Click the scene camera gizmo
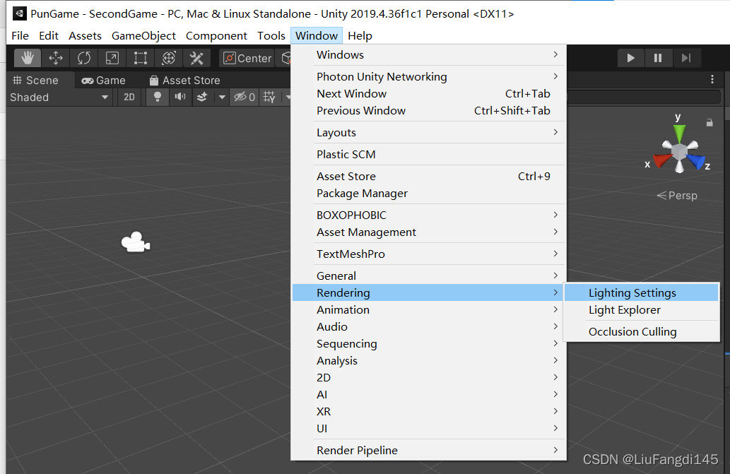This screenshot has height=474, width=730. click(x=136, y=242)
